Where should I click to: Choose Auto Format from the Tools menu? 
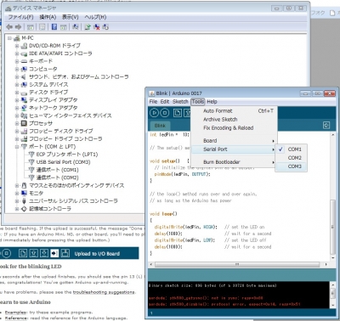[x=234, y=111]
